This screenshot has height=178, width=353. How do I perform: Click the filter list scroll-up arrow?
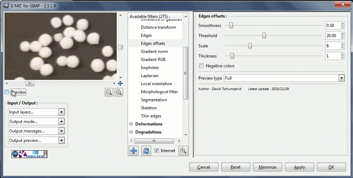186,16
